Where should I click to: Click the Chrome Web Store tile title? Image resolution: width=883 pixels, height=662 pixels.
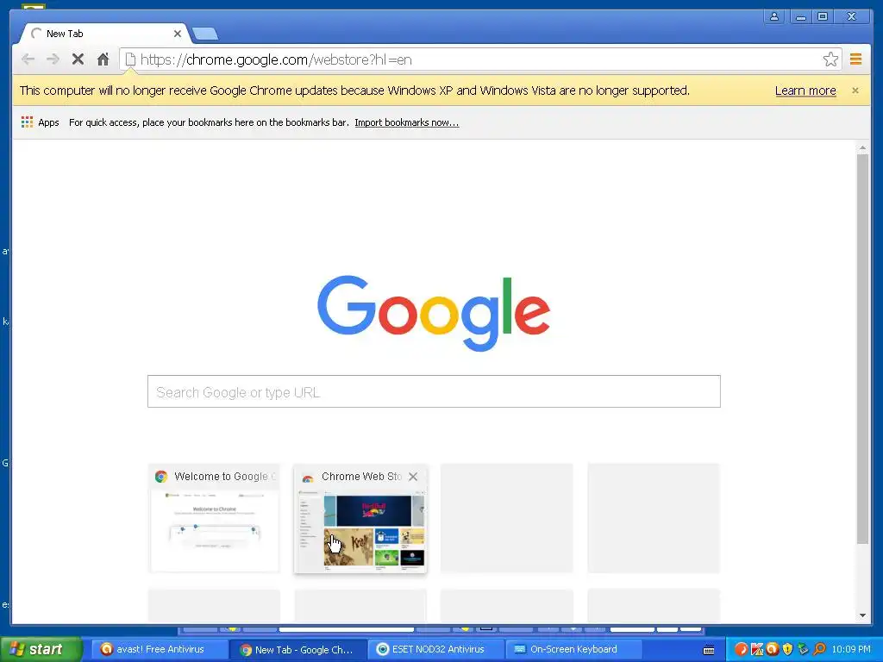click(361, 476)
